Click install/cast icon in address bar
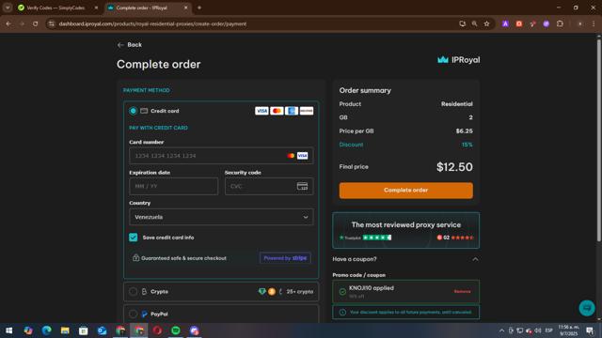The width and height of the screenshot is (602, 338). (x=462, y=23)
